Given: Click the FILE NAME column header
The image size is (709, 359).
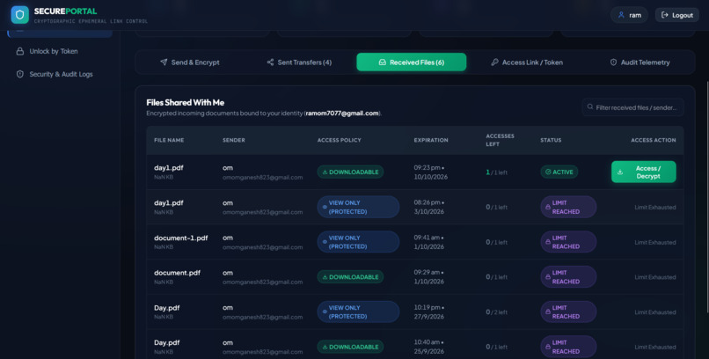Looking at the screenshot, I should (169, 140).
